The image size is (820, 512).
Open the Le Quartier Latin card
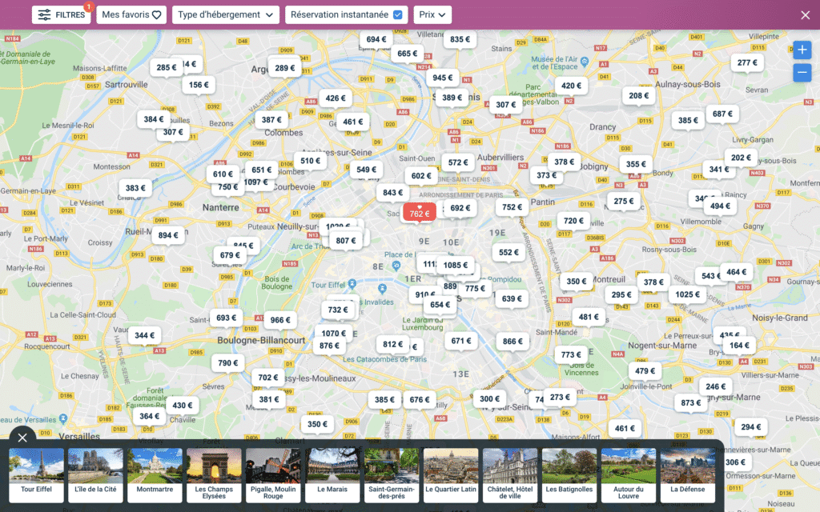tap(451, 475)
